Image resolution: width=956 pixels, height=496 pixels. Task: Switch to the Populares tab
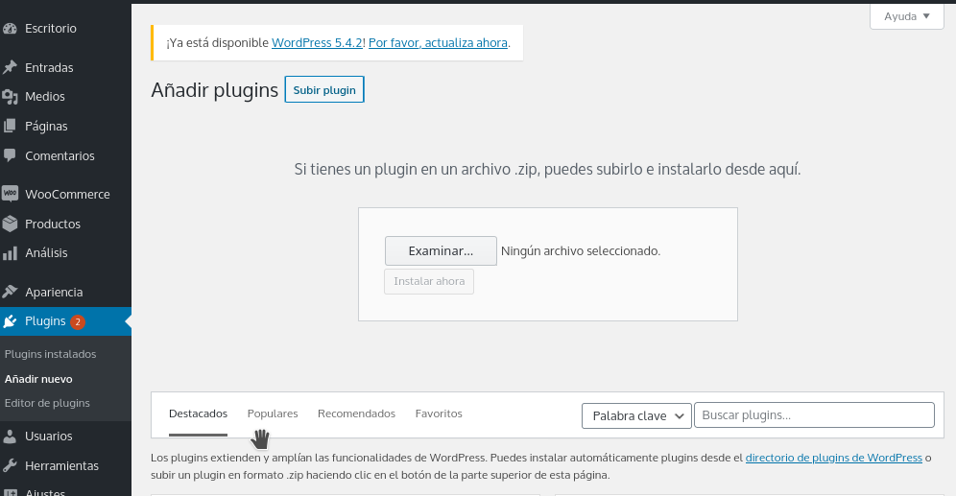coord(273,413)
